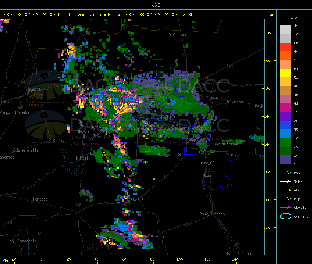Click the 'Bowen' map label
This screenshot has height=264, width=312.
click(x=231, y=155)
